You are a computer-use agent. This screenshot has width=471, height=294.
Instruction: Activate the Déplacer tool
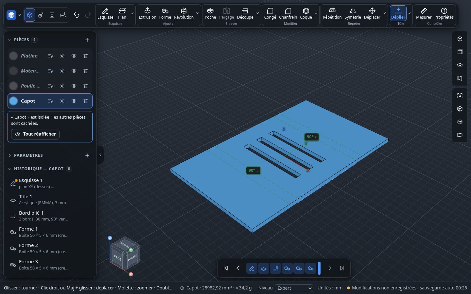pos(372,13)
